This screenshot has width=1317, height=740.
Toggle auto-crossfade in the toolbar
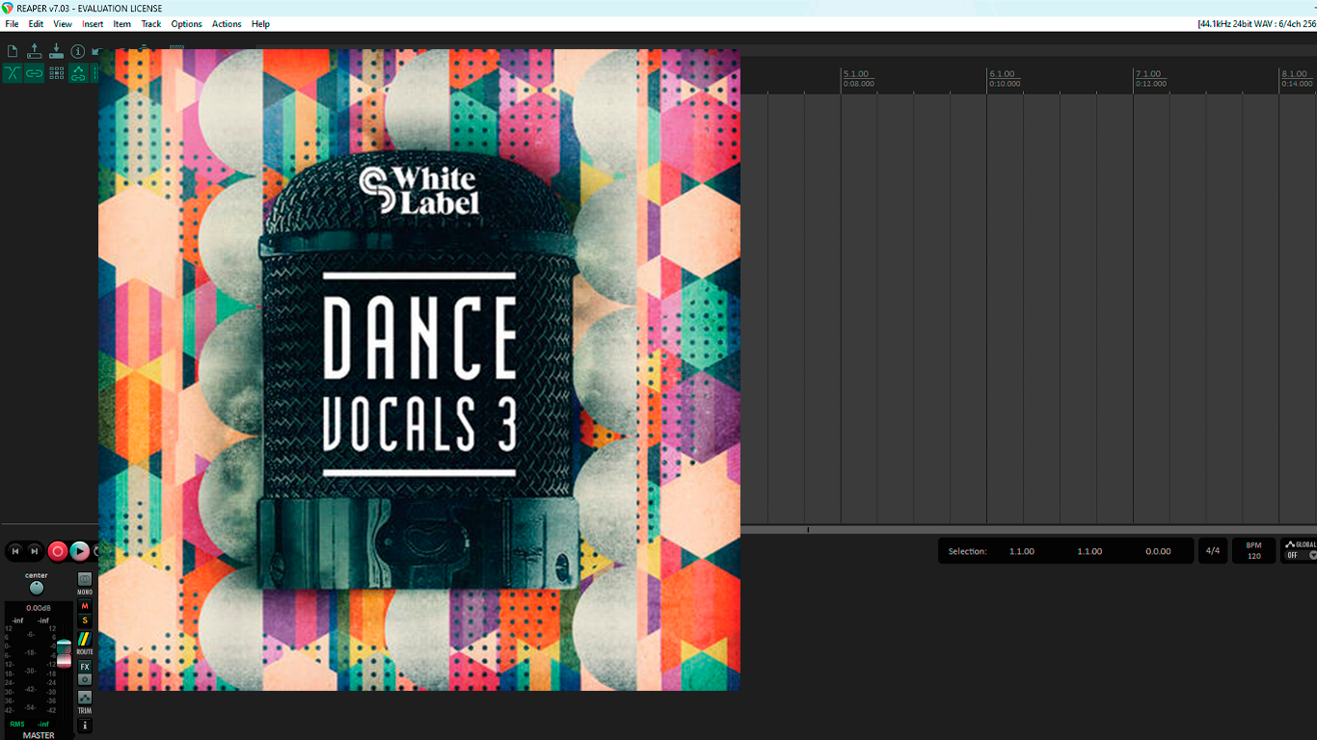coord(13,73)
